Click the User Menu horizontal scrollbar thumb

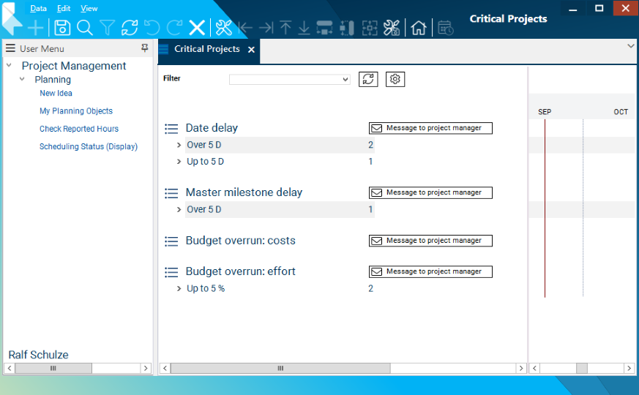click(x=53, y=368)
